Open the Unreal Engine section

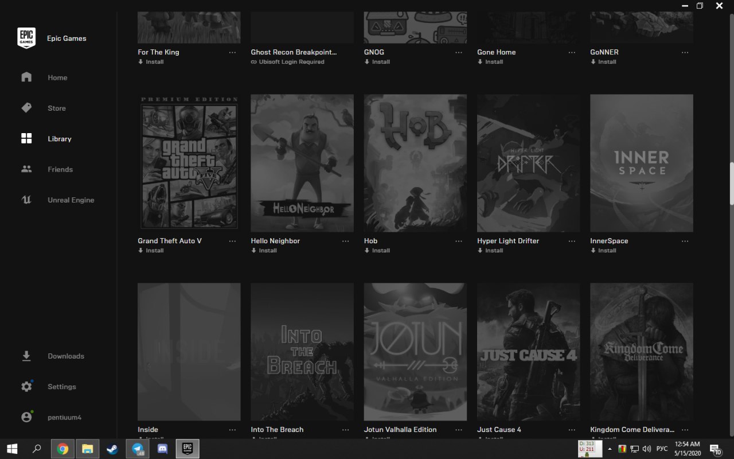pos(71,200)
